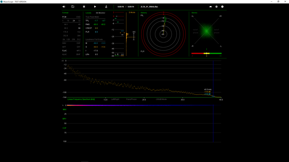Click the stereo vectorscope display center

tap(206, 31)
